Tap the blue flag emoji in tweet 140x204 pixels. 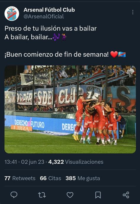coord(122,54)
